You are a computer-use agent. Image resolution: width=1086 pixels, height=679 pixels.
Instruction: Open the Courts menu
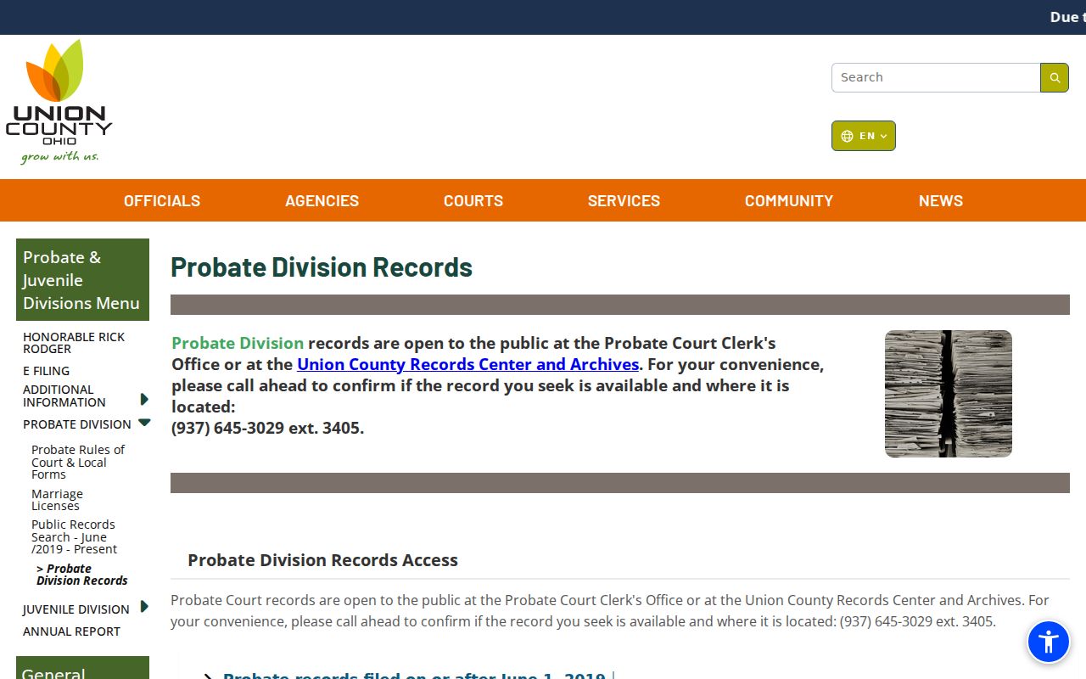[x=473, y=201]
